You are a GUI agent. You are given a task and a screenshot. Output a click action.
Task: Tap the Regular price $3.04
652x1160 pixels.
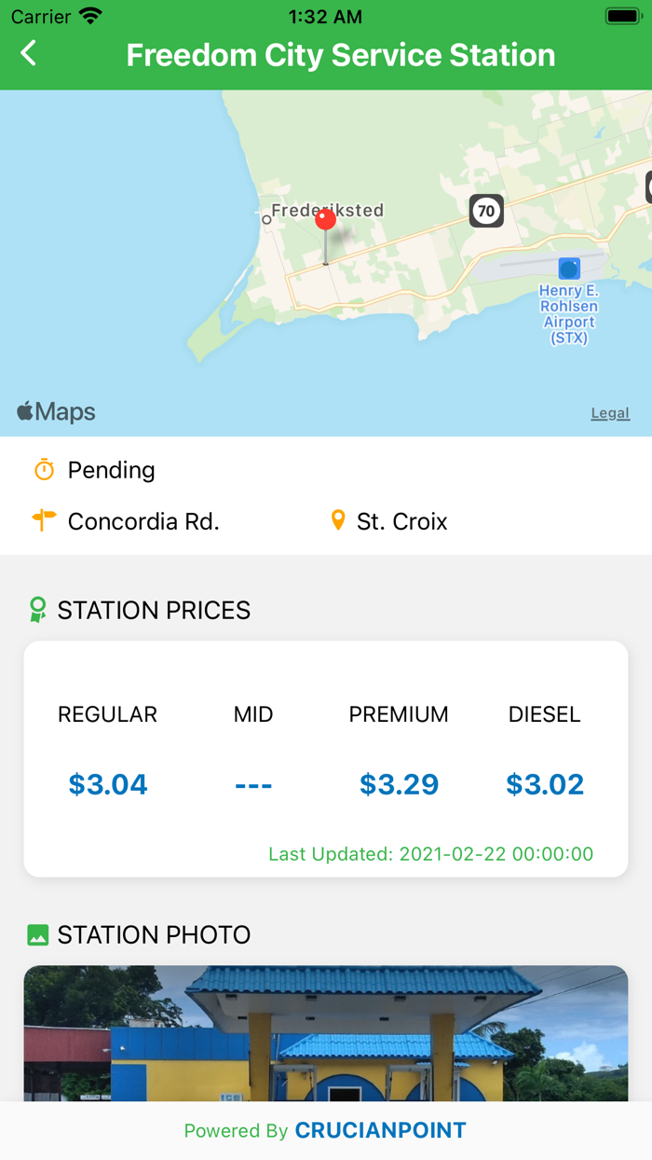pyautogui.click(x=108, y=784)
